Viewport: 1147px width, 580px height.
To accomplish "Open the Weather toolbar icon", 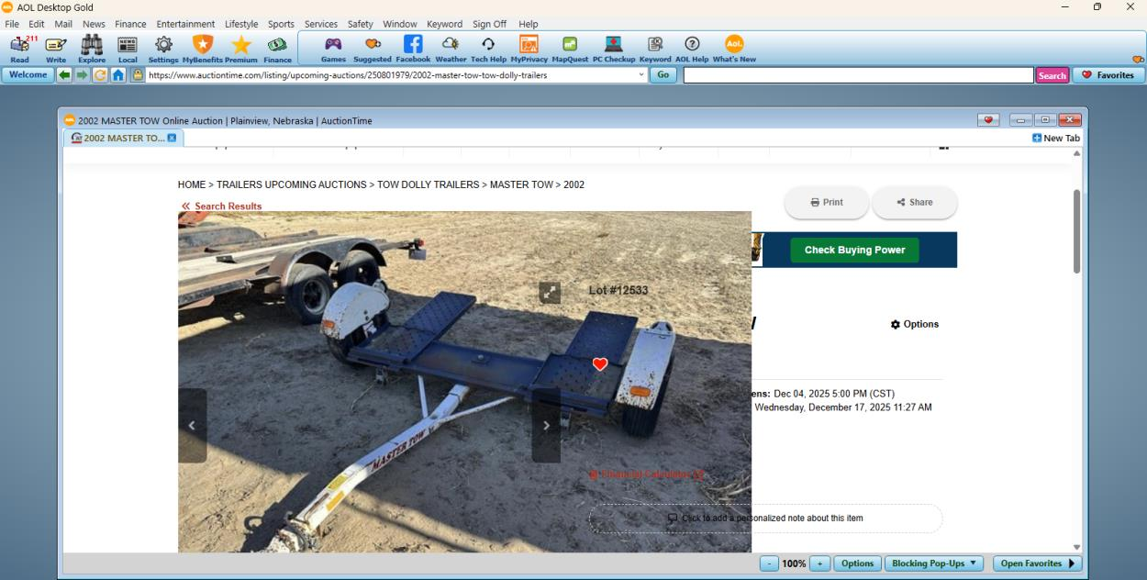I will [x=451, y=48].
